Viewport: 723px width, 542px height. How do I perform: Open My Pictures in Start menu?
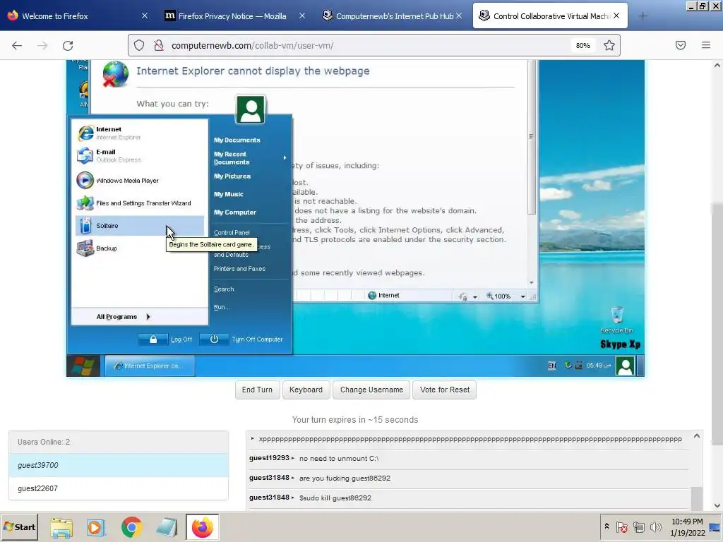pyautogui.click(x=232, y=176)
